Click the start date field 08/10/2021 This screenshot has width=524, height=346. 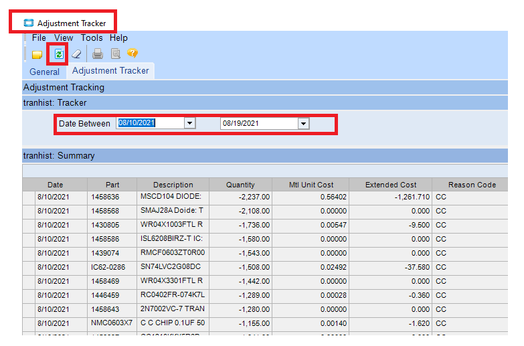[x=151, y=123]
